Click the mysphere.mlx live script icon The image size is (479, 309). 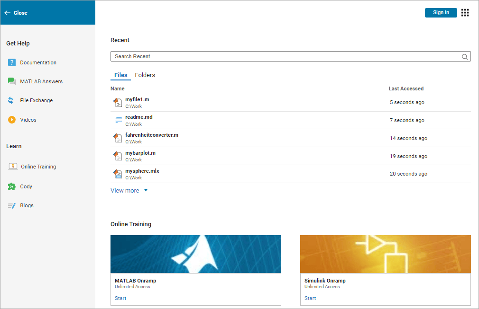[x=118, y=174]
